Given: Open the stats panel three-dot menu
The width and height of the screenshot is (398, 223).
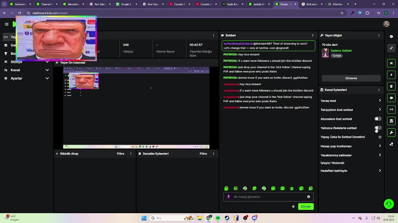Looking at the screenshot, I should pos(213,35).
